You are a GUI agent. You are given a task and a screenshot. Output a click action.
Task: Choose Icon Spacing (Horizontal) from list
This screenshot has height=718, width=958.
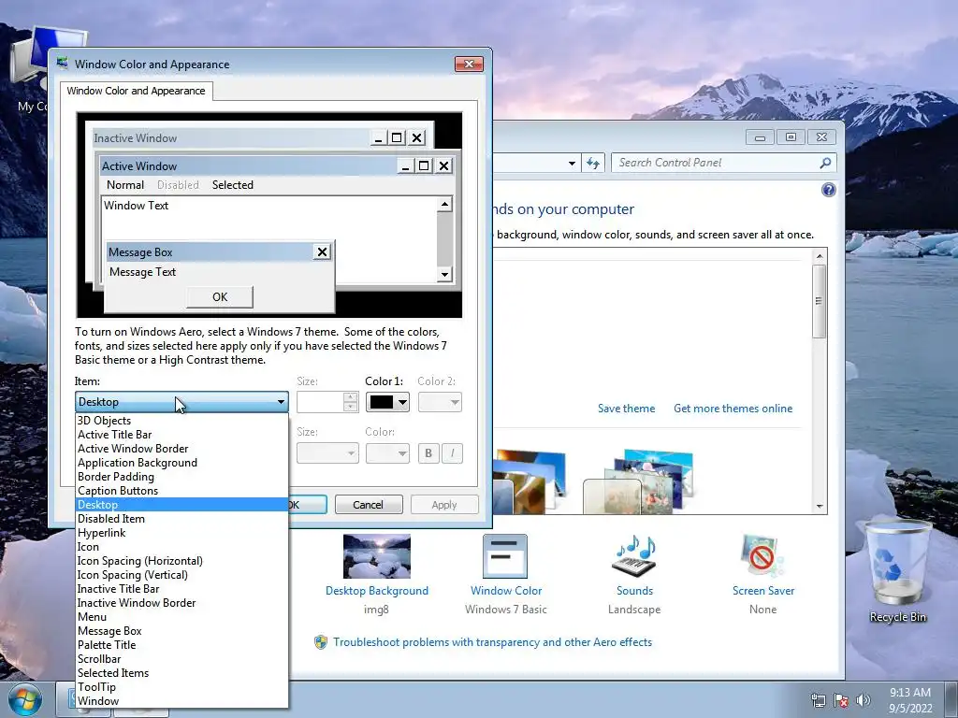[181, 561]
